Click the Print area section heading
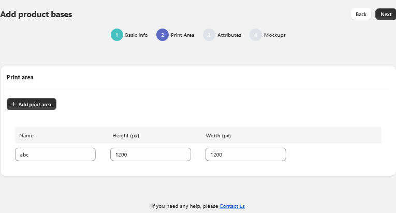This screenshot has height=213, width=396. (20, 77)
